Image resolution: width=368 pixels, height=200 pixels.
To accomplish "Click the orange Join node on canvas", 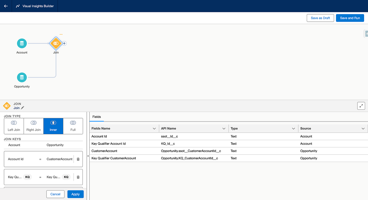I will coord(56,43).
